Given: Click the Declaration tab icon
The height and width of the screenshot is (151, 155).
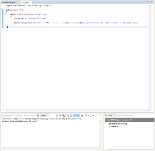Looking at the screenshot, I should (x=25, y=115).
